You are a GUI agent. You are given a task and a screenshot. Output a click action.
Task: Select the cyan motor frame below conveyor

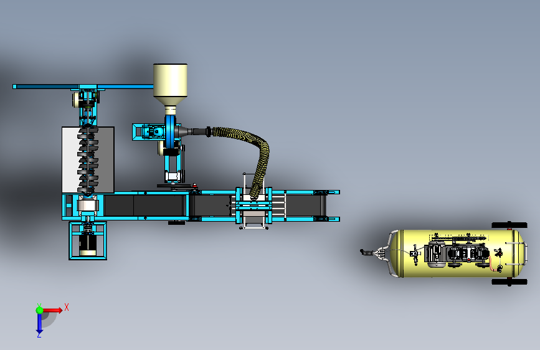(x=88, y=240)
